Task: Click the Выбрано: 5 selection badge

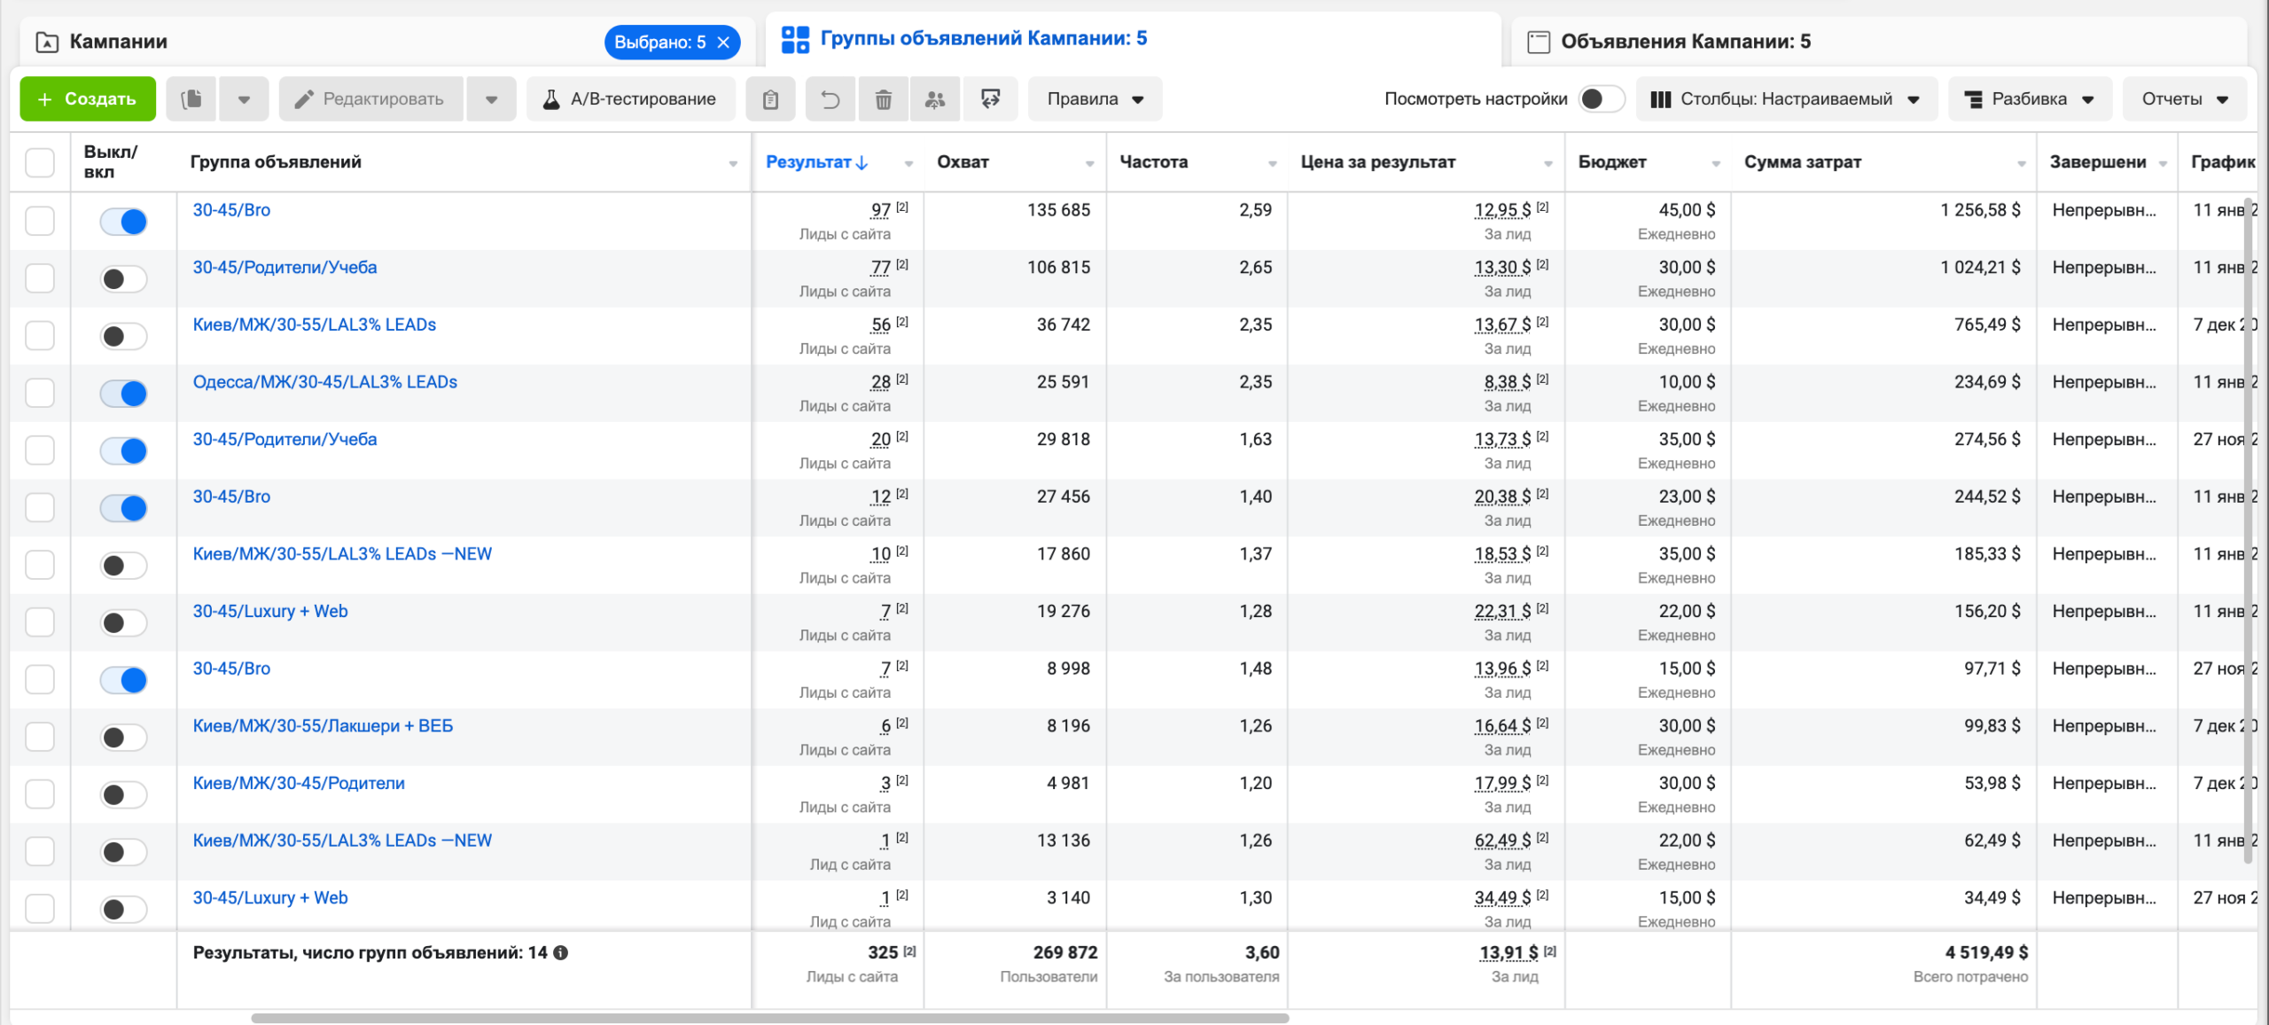Action: click(x=672, y=43)
